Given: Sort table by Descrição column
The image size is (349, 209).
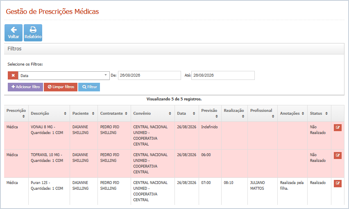Looking at the screenshot, I should [x=49, y=113].
